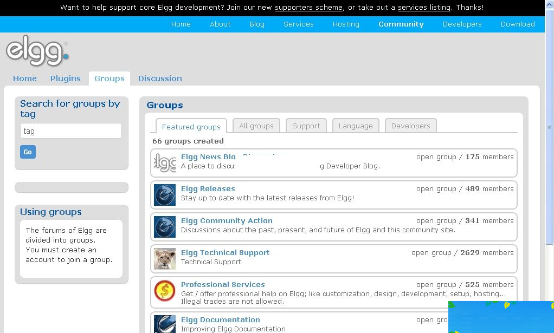
Task: Switch to the All groups tab
Action: point(256,126)
